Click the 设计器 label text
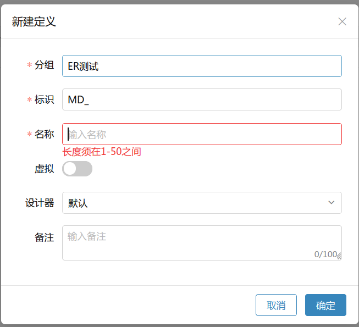This screenshot has height=327, width=359. tap(40, 203)
